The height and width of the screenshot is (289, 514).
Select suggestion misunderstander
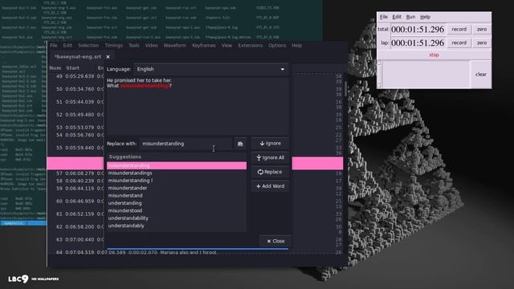[x=177, y=188]
